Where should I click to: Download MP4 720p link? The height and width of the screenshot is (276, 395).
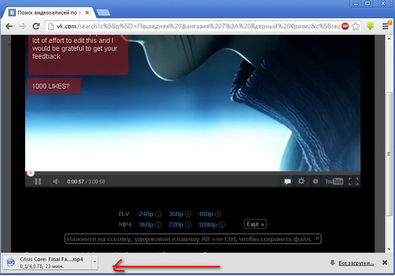[x=176, y=225]
